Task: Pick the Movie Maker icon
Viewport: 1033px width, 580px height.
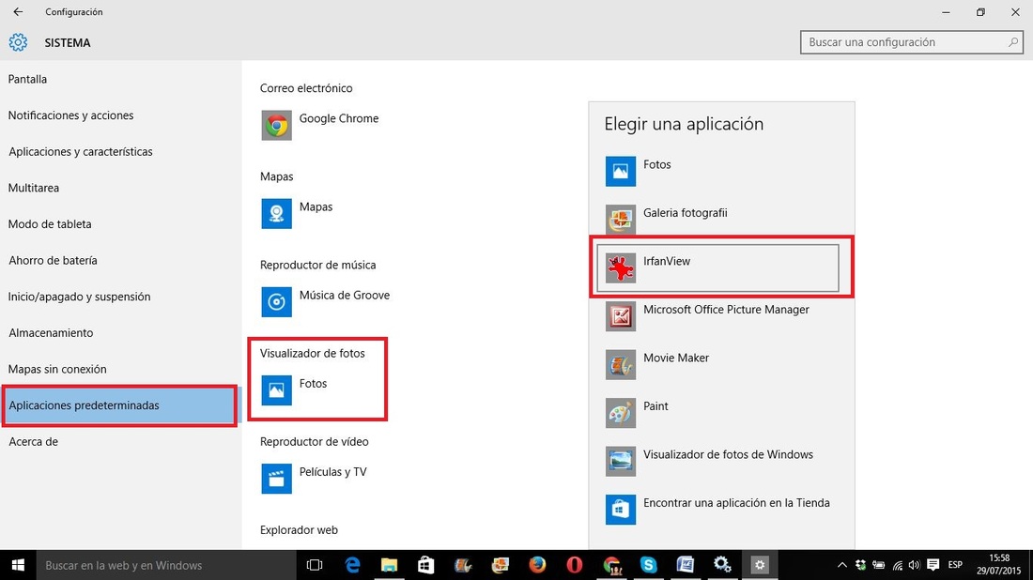Action: tap(620, 365)
